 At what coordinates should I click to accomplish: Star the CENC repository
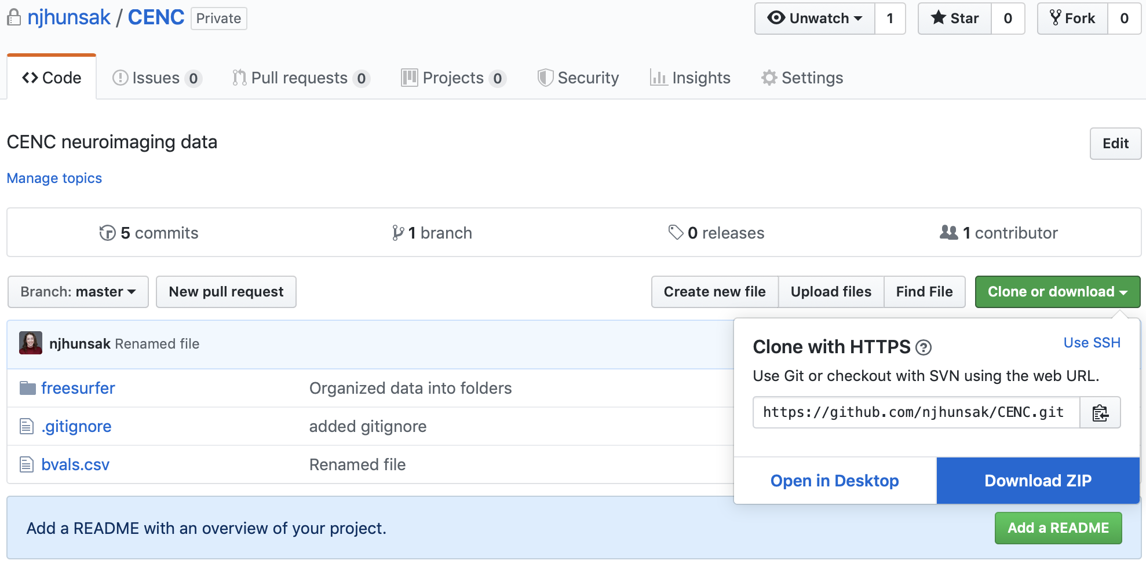tap(955, 19)
